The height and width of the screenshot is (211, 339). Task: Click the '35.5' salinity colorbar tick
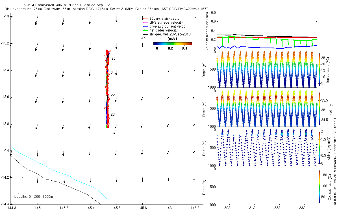[324, 100]
